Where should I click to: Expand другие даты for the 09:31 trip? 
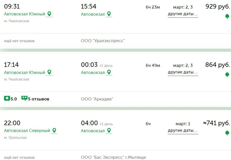[183, 14]
